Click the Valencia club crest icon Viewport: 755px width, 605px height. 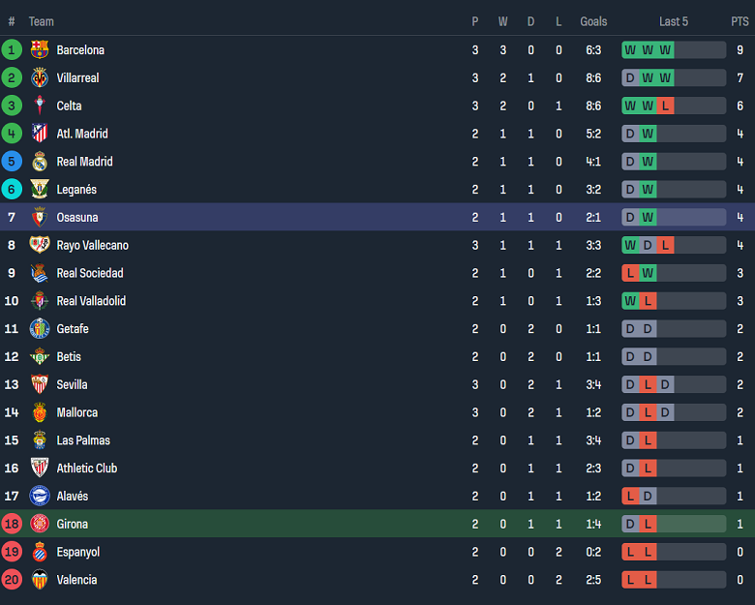click(40, 580)
